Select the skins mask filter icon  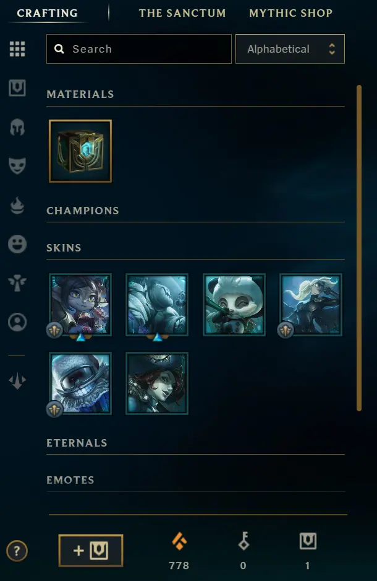pos(17,165)
